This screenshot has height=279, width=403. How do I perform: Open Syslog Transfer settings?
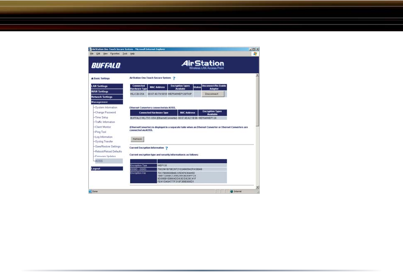(x=104, y=142)
